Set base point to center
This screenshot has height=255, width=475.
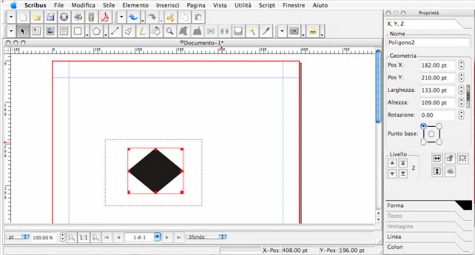pyautogui.click(x=431, y=134)
